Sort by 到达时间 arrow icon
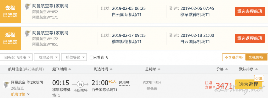This screenshot has height=98, width=268. 111,69
